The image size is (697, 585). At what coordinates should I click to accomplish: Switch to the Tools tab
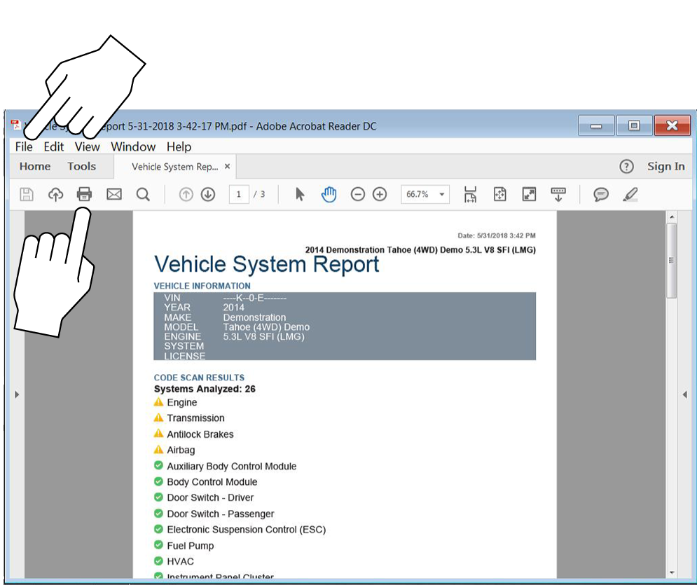(x=81, y=166)
